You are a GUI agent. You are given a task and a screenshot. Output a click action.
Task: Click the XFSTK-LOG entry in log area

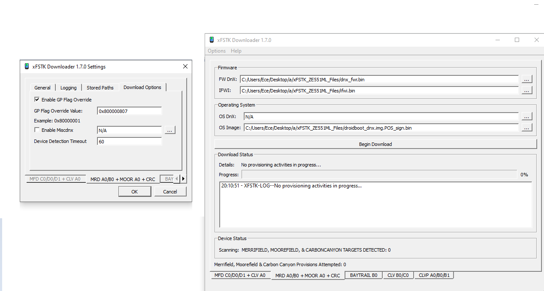291,186
